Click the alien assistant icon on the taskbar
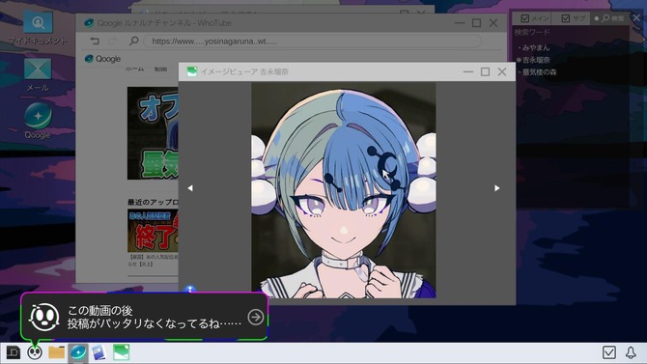The width and height of the screenshot is (647, 364). point(35,352)
